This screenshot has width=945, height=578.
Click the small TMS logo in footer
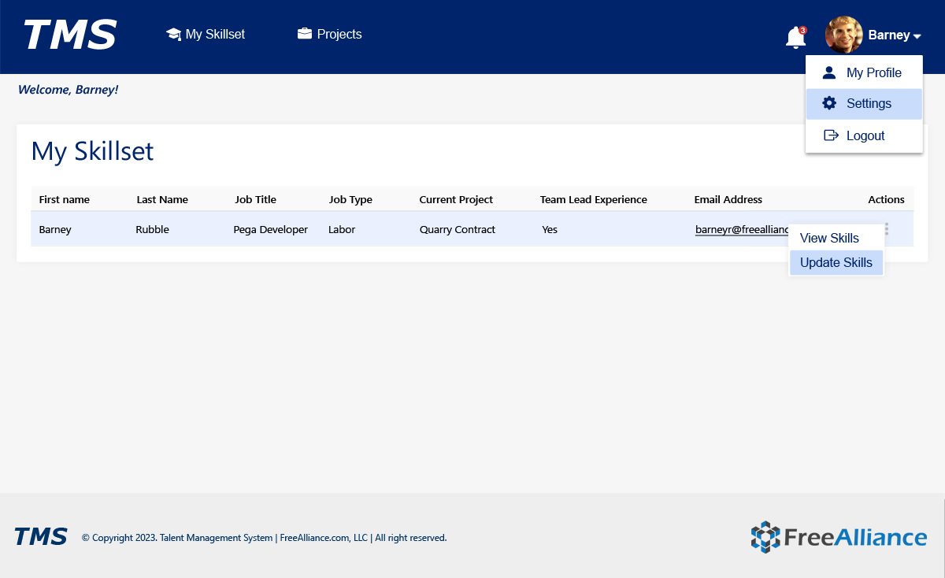tap(41, 537)
